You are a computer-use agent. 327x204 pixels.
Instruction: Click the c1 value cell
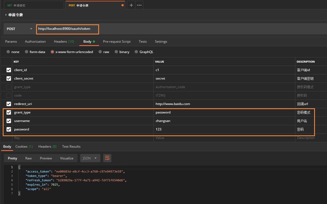pos(224,70)
